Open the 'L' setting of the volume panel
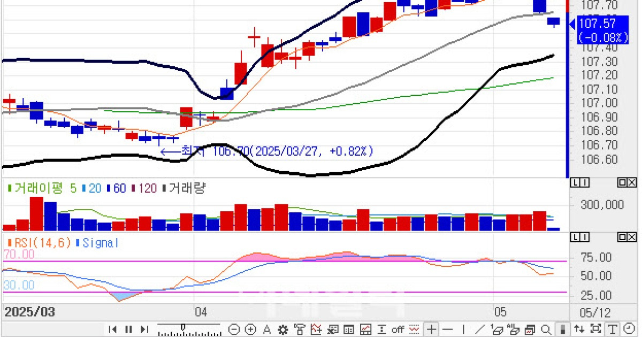This screenshot has height=337, width=642. (576, 183)
